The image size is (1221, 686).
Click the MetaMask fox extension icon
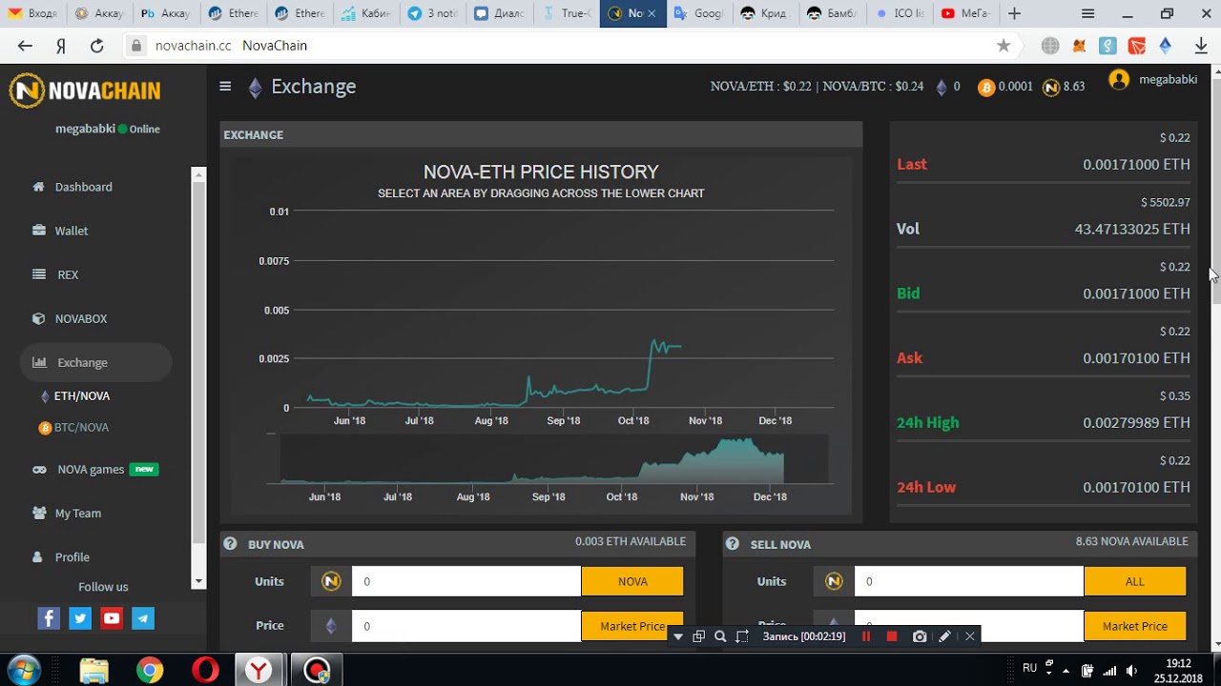pos(1080,46)
